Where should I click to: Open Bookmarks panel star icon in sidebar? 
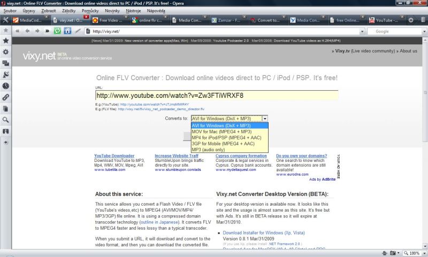tap(5, 41)
